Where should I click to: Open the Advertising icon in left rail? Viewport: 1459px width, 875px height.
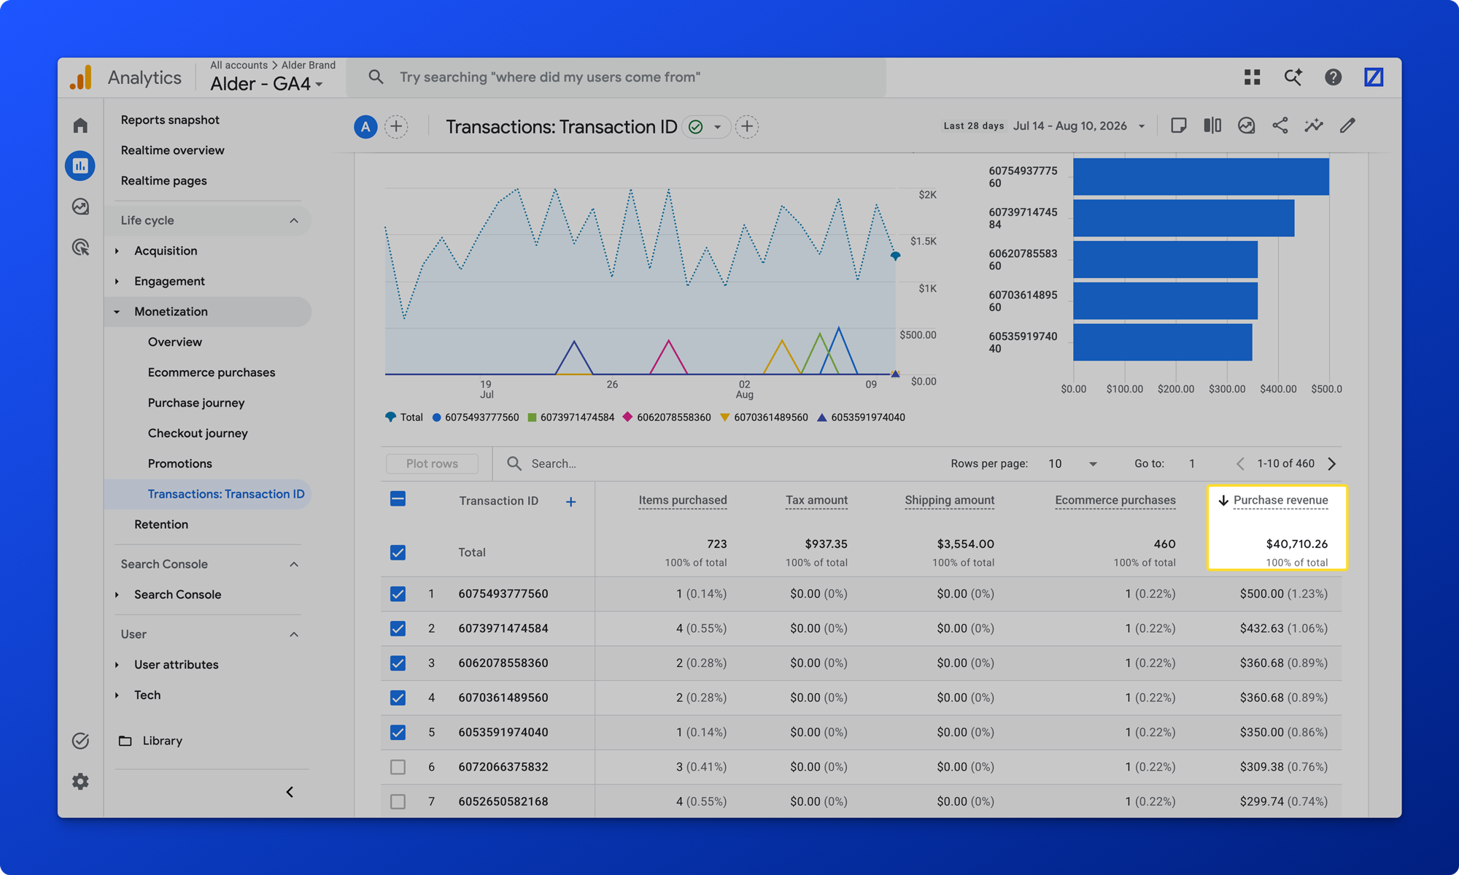click(80, 247)
